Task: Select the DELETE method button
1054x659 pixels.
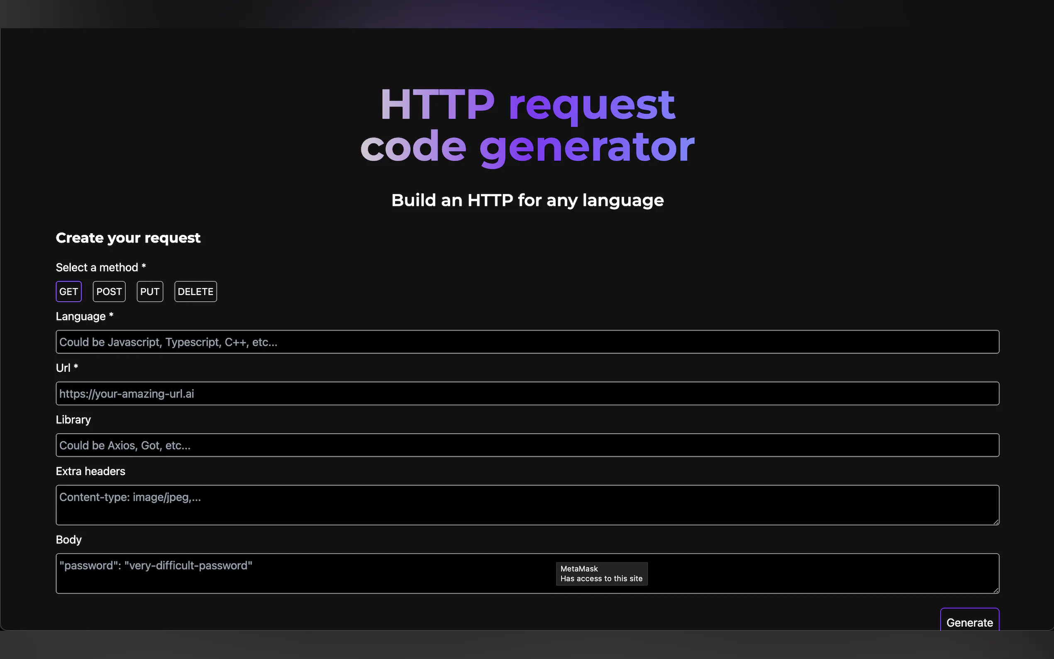Action: coord(195,292)
